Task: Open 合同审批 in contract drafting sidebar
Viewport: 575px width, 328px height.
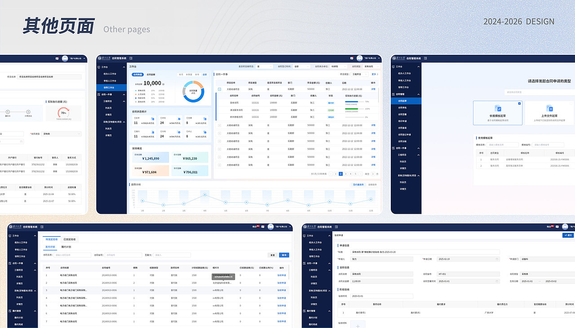Action: [x=402, y=108]
